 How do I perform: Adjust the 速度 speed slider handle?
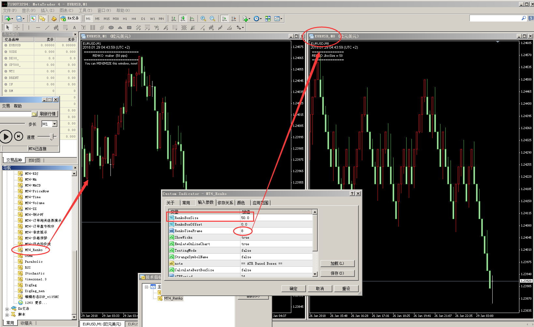click(51, 137)
